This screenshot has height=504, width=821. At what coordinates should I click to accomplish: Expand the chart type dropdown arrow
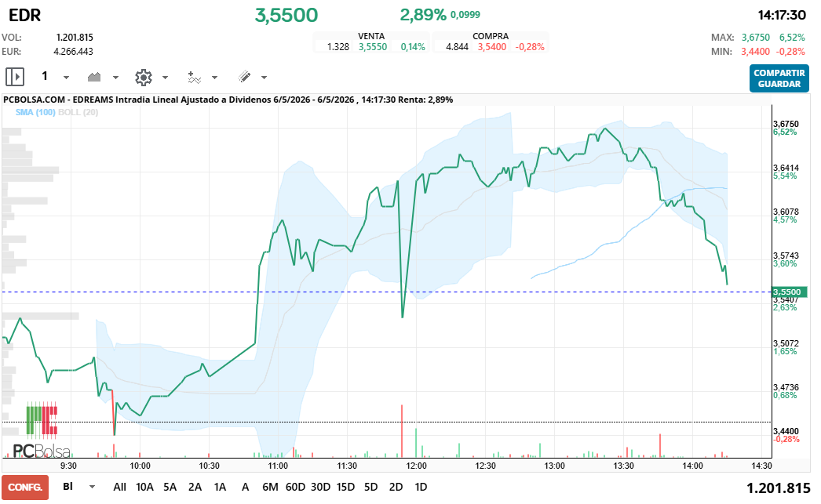(115, 78)
